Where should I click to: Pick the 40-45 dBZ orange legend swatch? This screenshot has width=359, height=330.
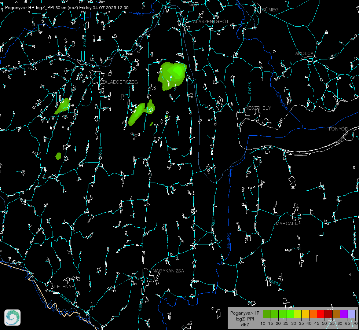pos(313,314)
